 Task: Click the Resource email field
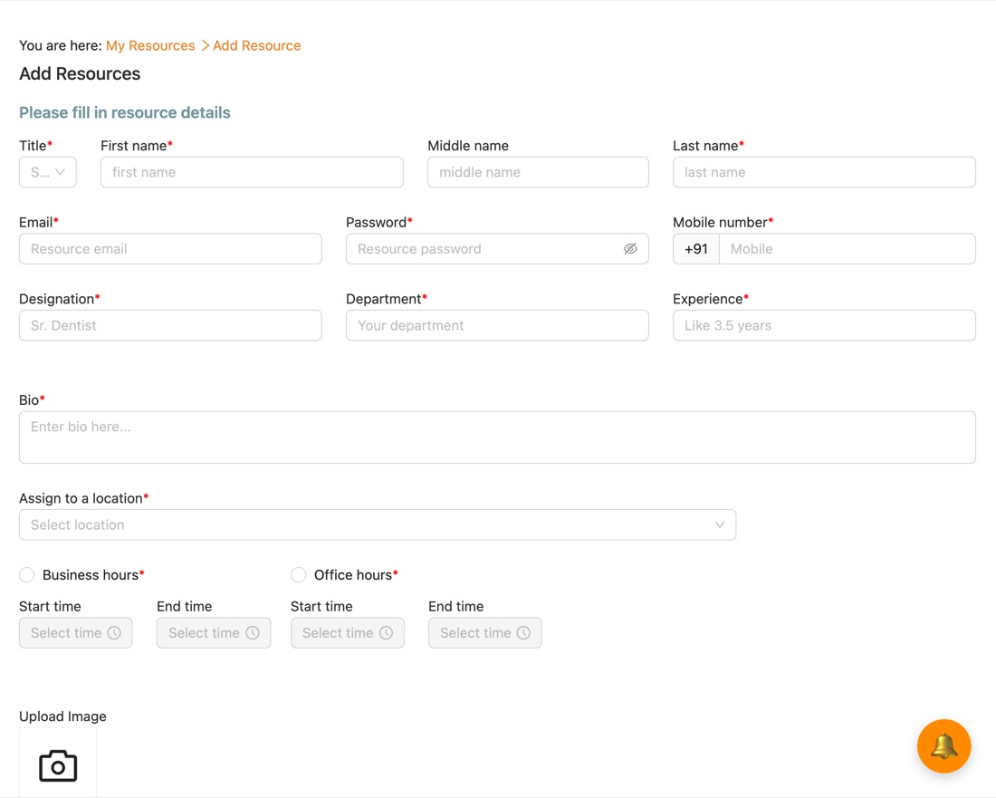pos(170,249)
